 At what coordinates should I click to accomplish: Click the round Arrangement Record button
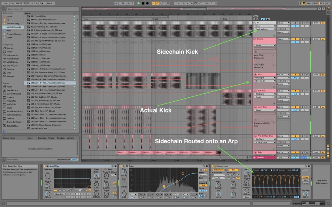coord(148,3)
